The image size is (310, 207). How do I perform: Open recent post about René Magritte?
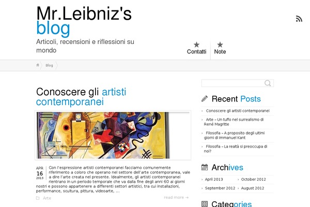(235, 122)
